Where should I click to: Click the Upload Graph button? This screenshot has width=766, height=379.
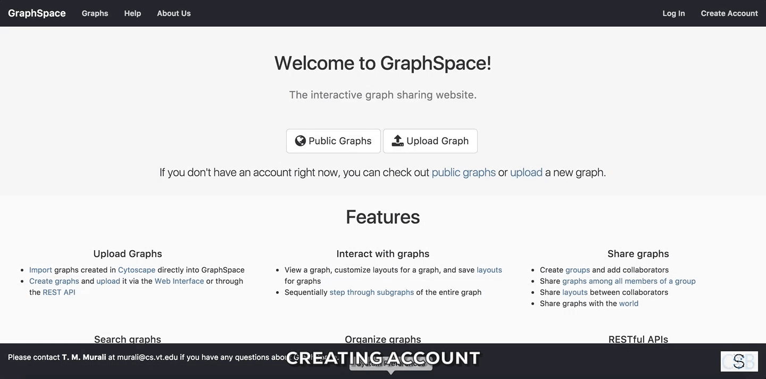pos(430,141)
